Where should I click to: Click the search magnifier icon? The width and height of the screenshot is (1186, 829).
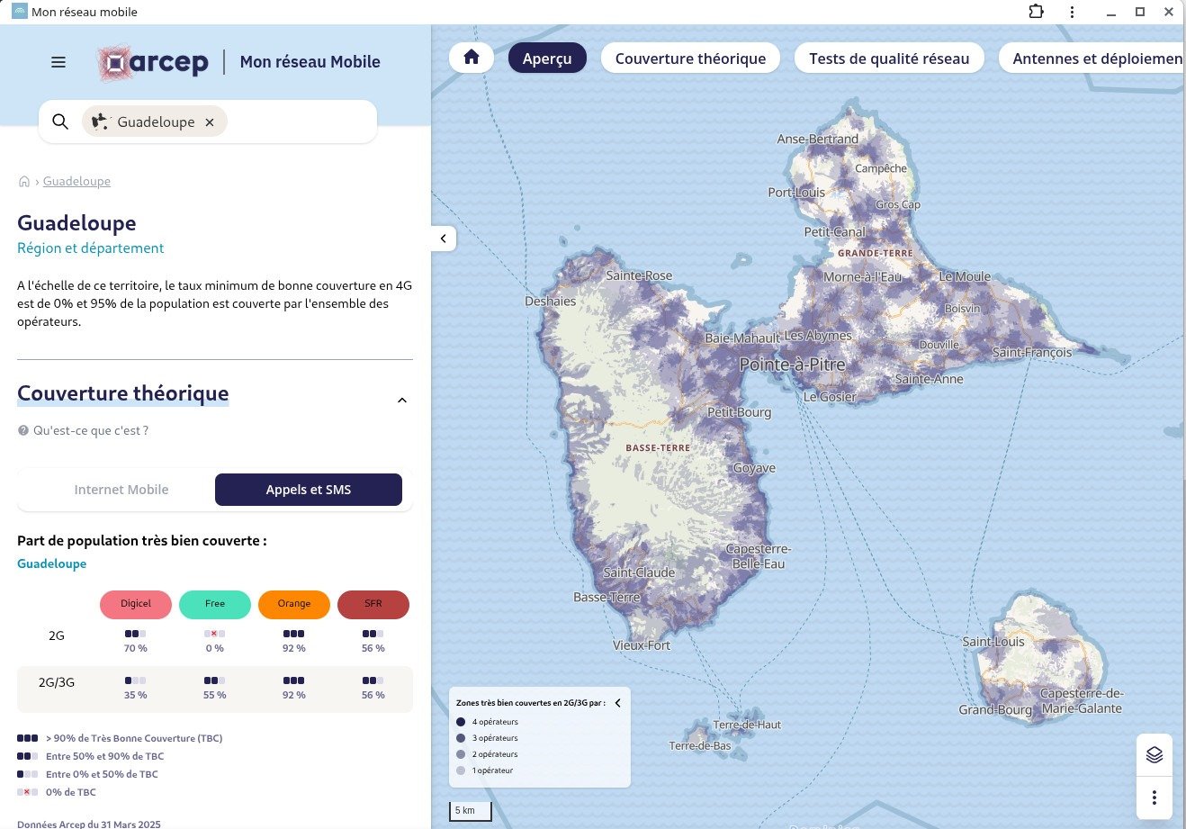[x=60, y=122]
